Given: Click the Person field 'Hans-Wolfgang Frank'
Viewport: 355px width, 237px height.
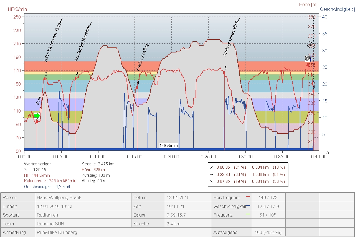Looking at the screenshot, I should click(x=59, y=197).
